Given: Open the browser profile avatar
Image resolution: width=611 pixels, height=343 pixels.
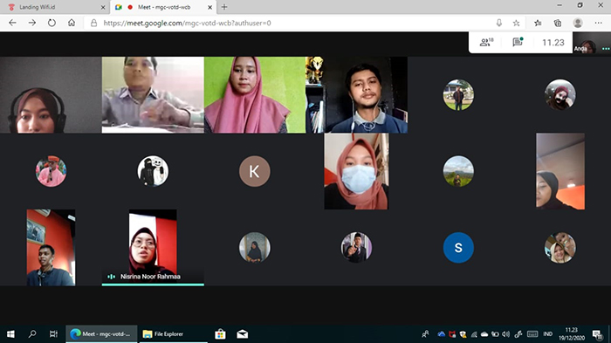Looking at the screenshot, I should [578, 23].
